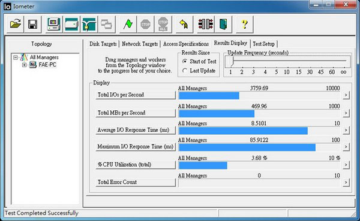This screenshot has height=221, width=360.
Task: Click the Total MBs progress bar
Action: tap(259, 114)
